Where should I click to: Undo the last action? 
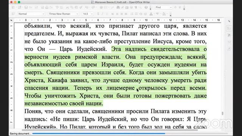(87, 8)
